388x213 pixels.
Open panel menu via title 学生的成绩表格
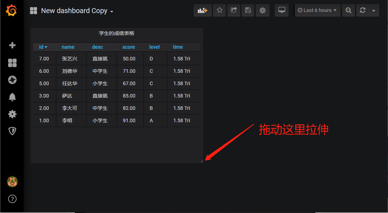click(116, 33)
